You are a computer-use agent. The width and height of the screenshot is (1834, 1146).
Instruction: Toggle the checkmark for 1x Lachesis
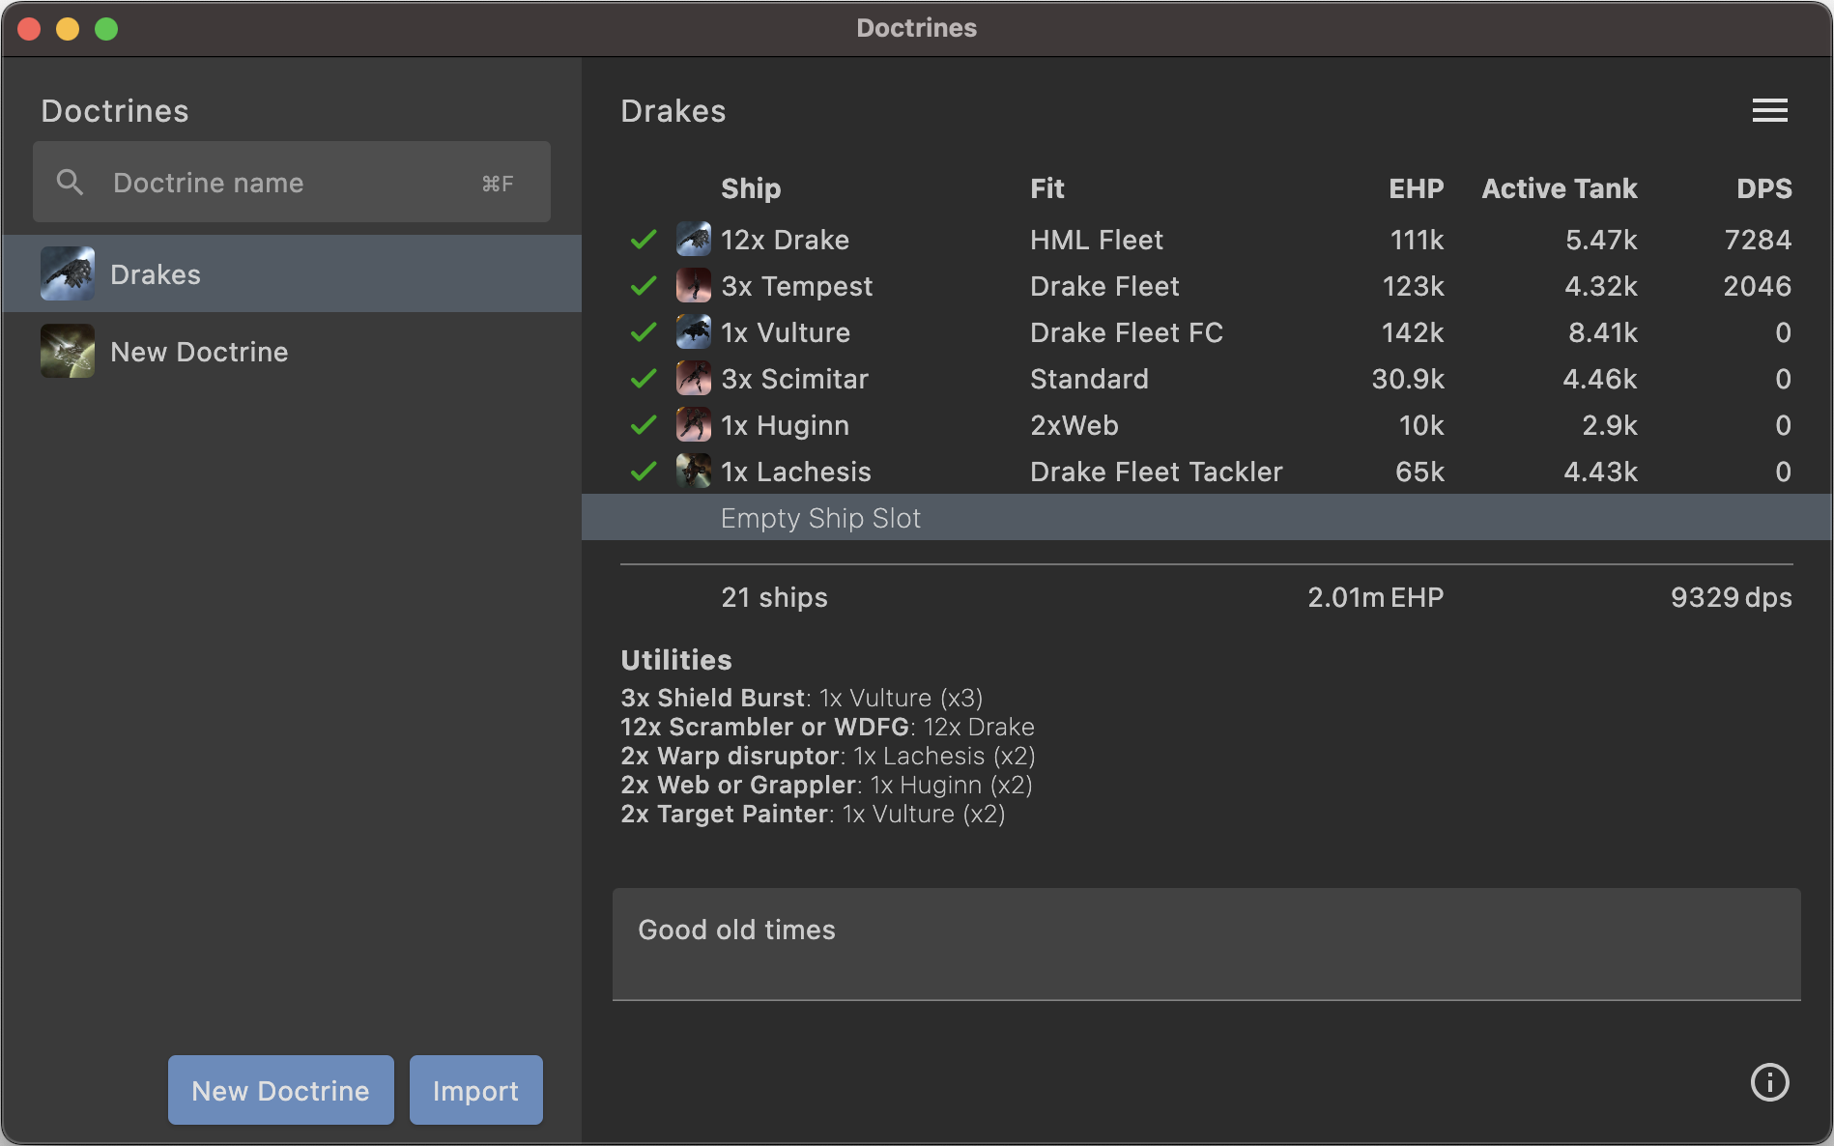(x=644, y=471)
